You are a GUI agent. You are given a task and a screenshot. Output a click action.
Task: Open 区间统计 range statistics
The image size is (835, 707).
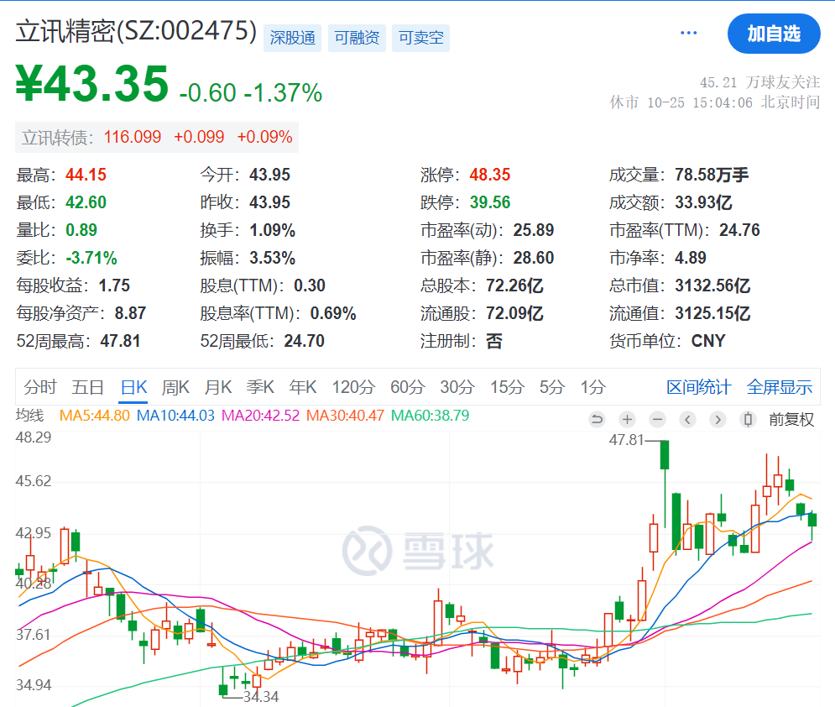pyautogui.click(x=698, y=388)
